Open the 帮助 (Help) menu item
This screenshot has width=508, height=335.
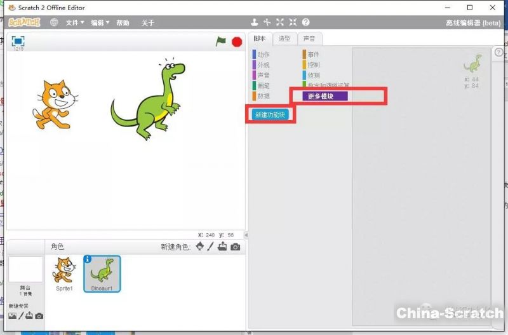[x=123, y=23]
